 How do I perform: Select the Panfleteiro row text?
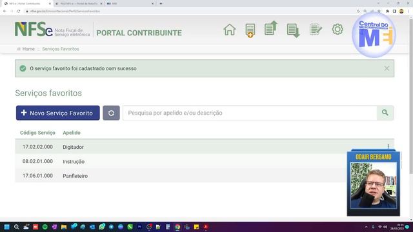click(x=75, y=176)
